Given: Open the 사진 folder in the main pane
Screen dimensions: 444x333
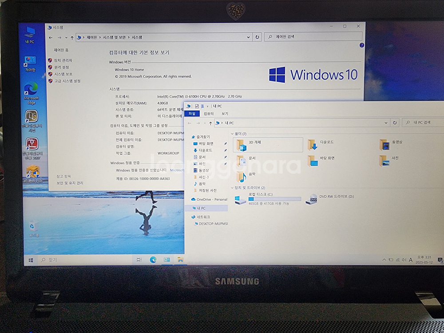Looking at the screenshot, I should pos(389,160).
